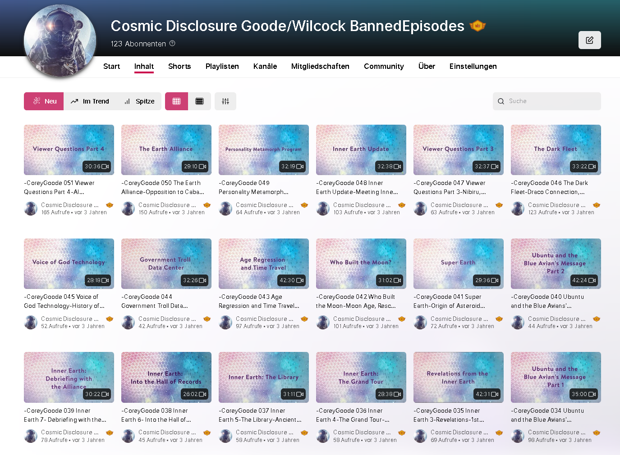Click the 30:22 duration badge on Debriefing video
This screenshot has width=620, height=455.
click(x=97, y=394)
